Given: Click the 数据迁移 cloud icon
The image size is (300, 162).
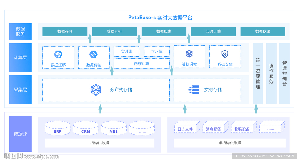Looking at the screenshot, I should tap(58, 54).
